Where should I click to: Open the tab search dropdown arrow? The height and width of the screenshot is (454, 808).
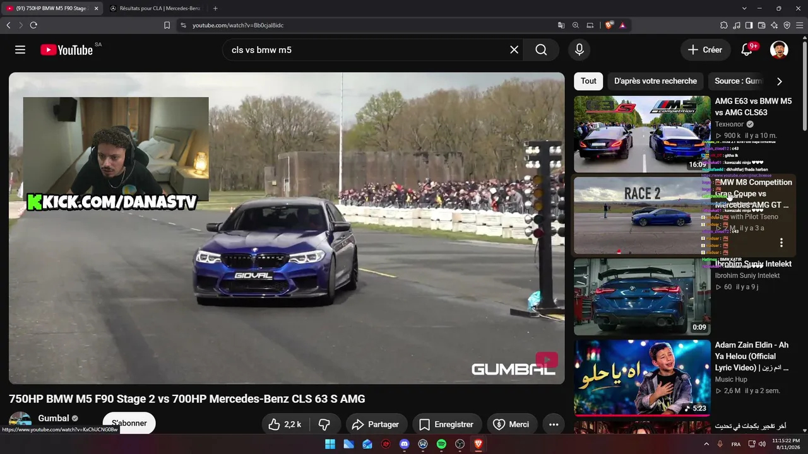[744, 8]
